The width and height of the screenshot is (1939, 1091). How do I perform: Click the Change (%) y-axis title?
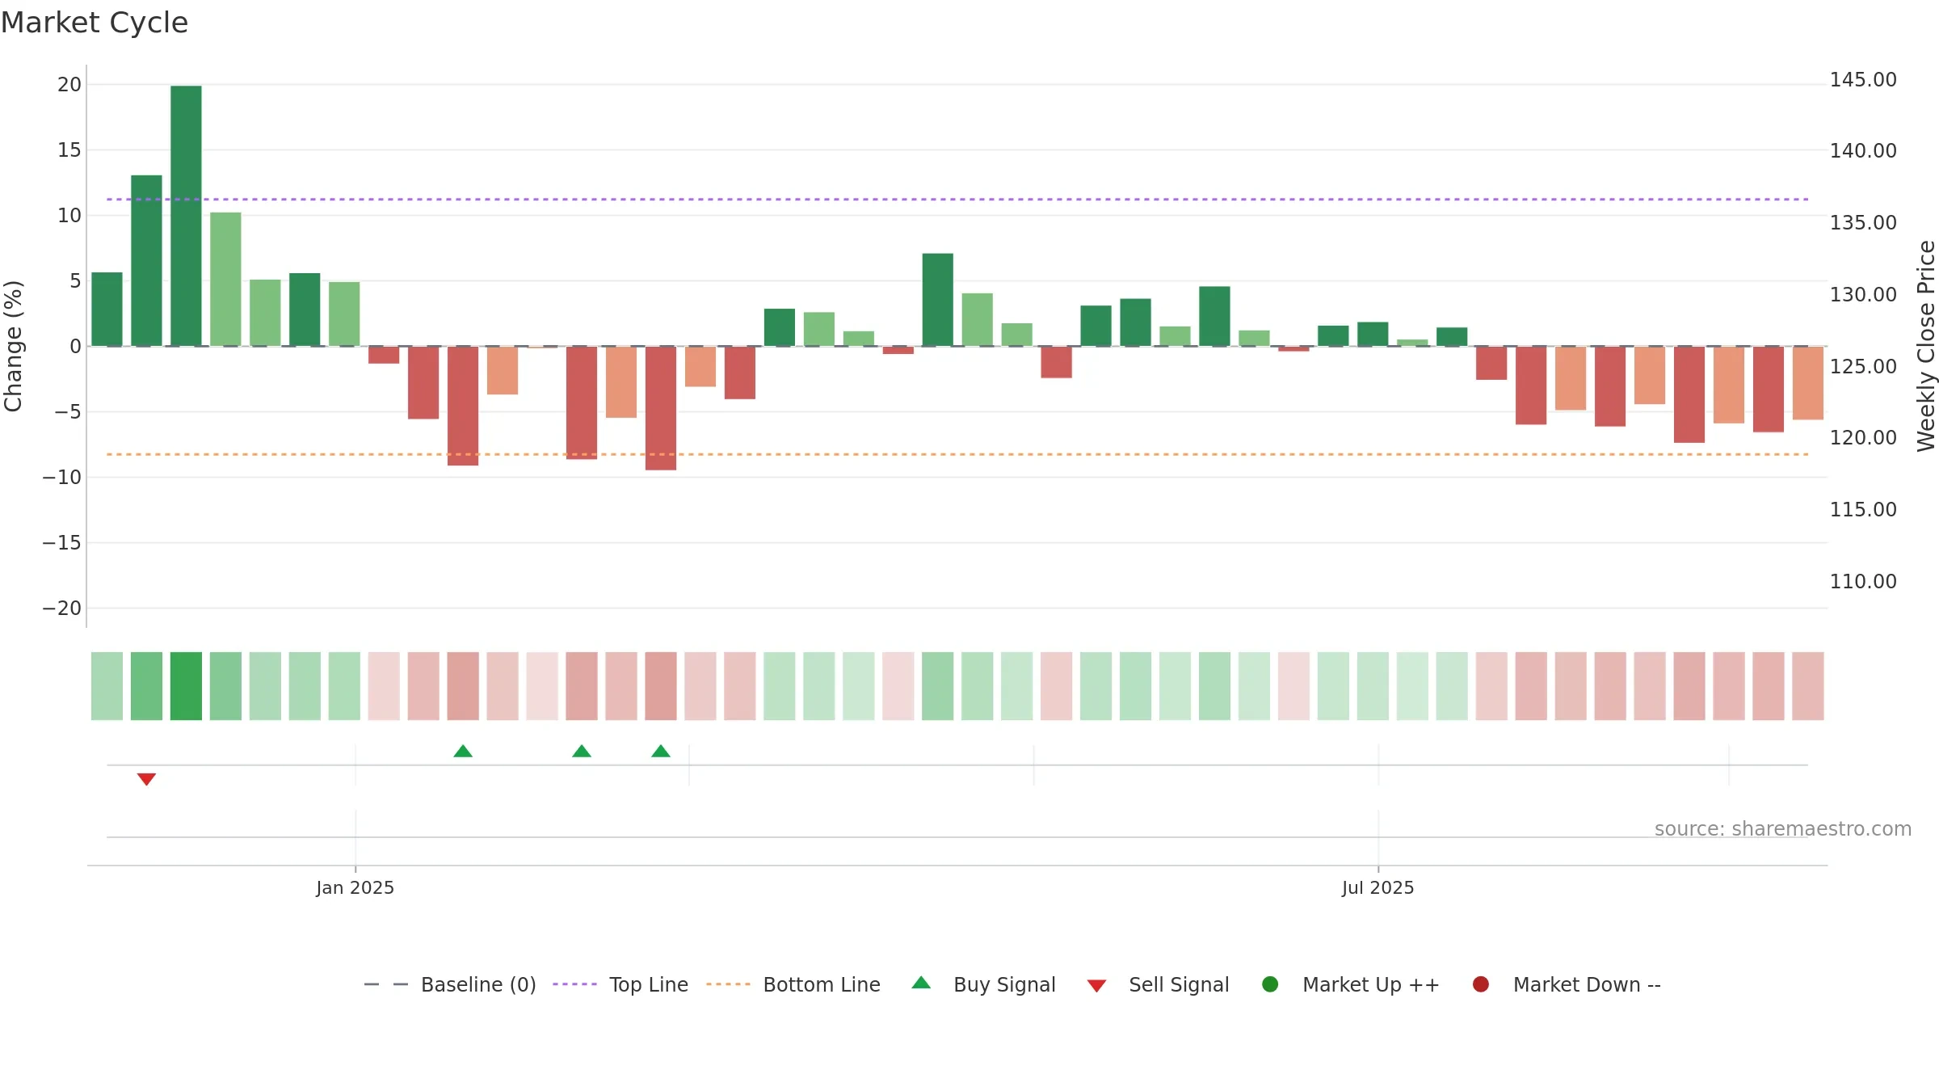14,346
